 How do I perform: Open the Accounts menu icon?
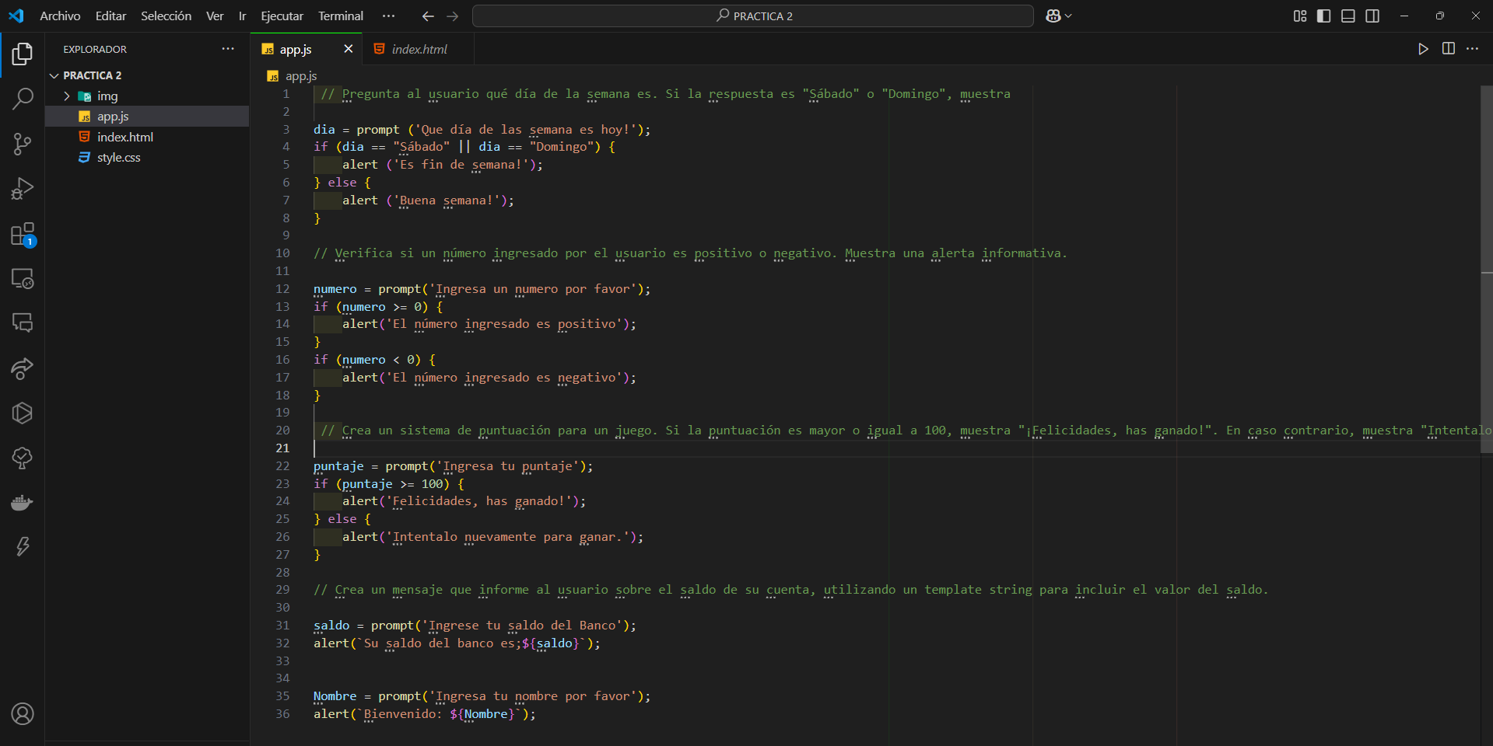(23, 713)
